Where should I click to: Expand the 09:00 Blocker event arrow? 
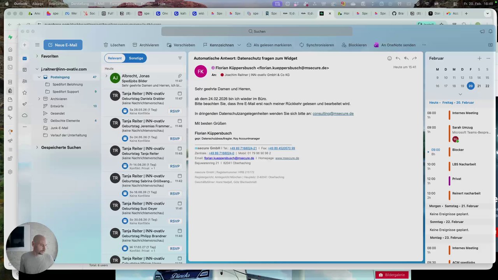click(428, 152)
